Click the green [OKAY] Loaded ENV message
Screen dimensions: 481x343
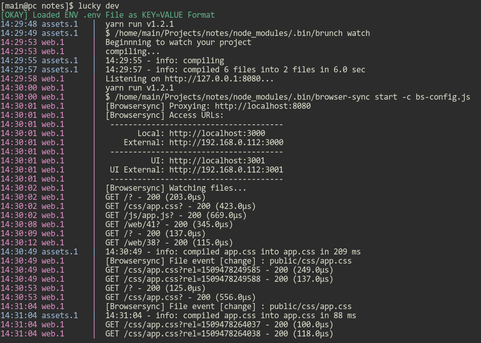(107, 15)
